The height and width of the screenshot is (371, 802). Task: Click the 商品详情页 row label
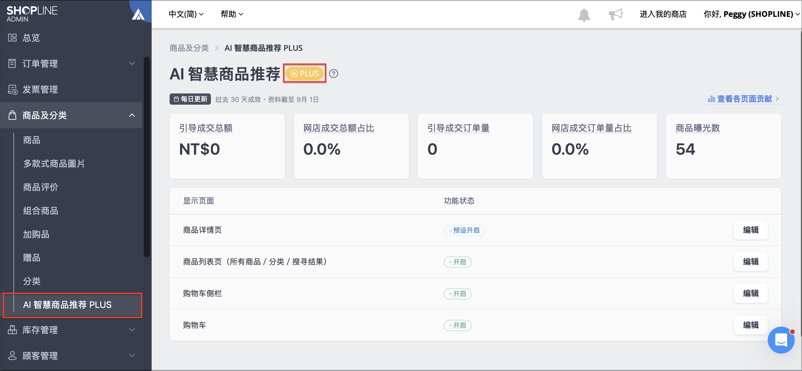pyautogui.click(x=202, y=230)
